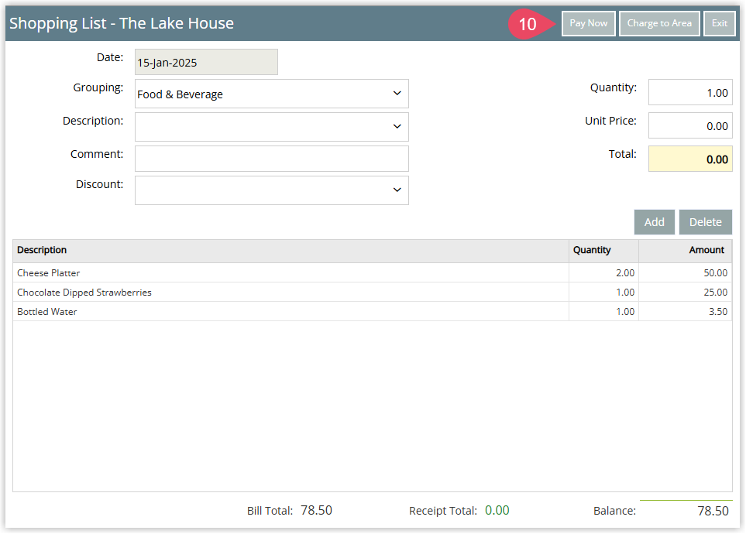Image resolution: width=746 pixels, height=534 pixels.
Task: Click Cheese Platter quantity 2.00
Action: [625, 273]
